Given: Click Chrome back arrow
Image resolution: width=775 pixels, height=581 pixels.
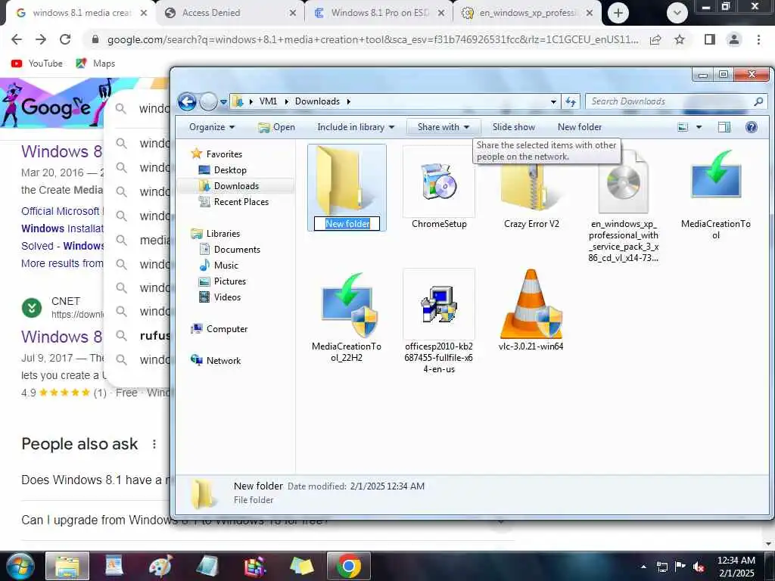Looking at the screenshot, I should 17,39.
